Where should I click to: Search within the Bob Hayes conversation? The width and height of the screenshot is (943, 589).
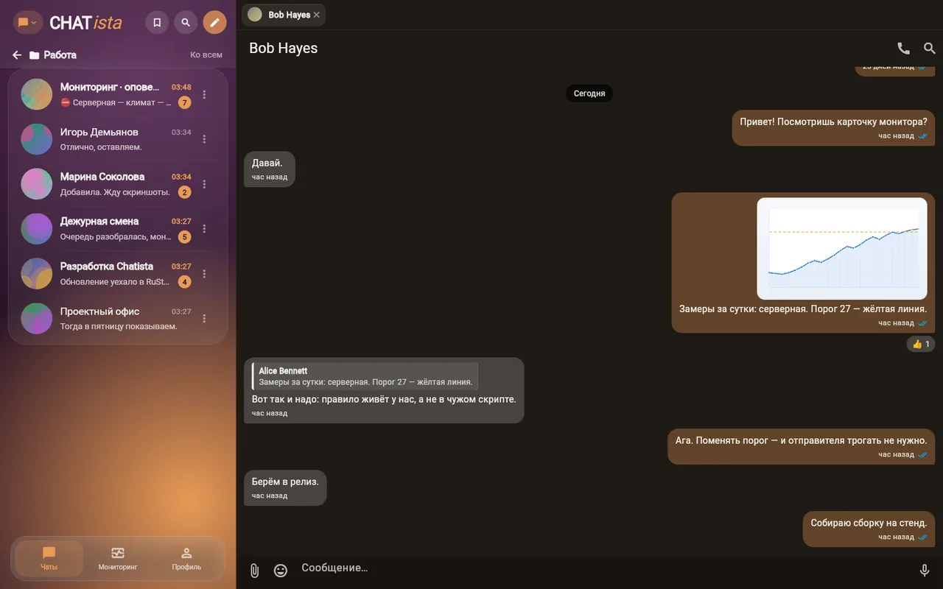929,49
